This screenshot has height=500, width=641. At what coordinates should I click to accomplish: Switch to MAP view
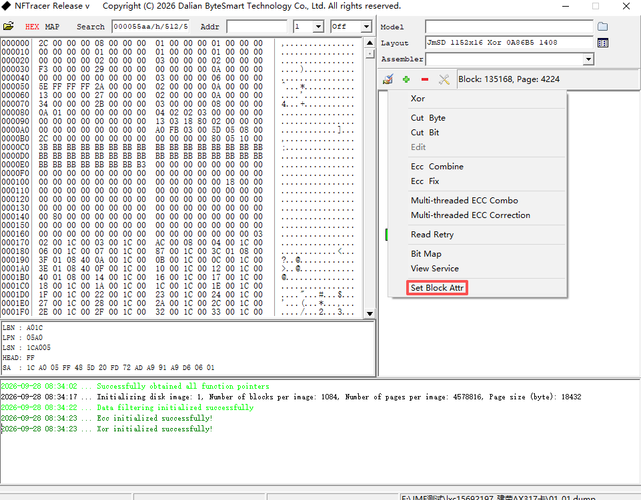(52, 27)
